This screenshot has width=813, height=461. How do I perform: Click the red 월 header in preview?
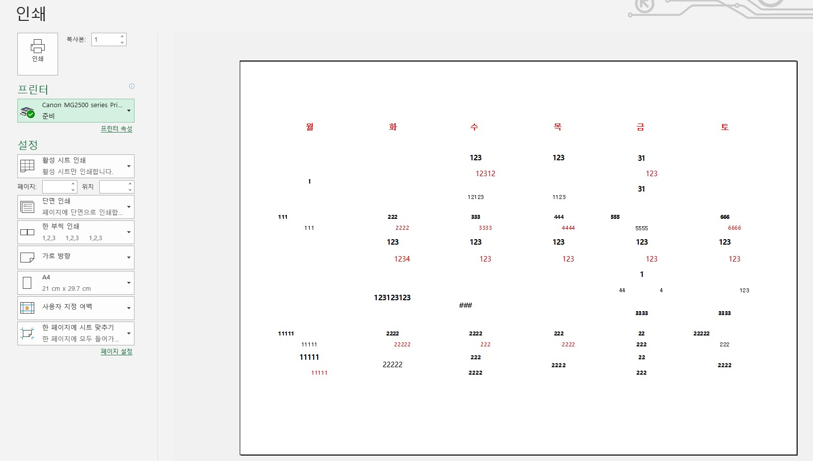tap(310, 127)
